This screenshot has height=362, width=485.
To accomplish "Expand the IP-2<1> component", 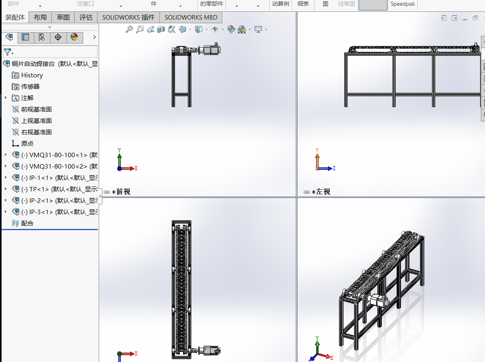I will [6, 200].
